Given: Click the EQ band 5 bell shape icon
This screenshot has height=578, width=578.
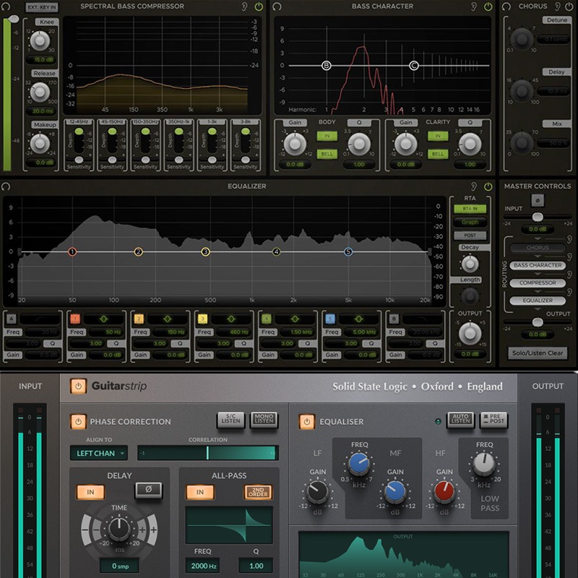Looking at the screenshot, I should [x=358, y=319].
